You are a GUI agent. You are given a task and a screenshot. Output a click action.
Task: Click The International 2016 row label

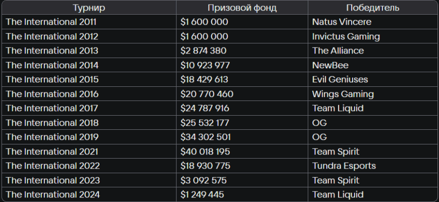51,94
